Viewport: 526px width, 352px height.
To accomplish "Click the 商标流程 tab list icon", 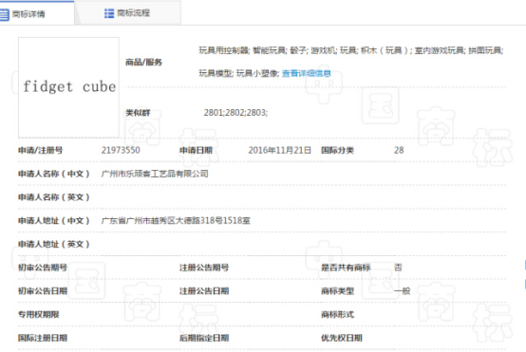I will pos(109,13).
